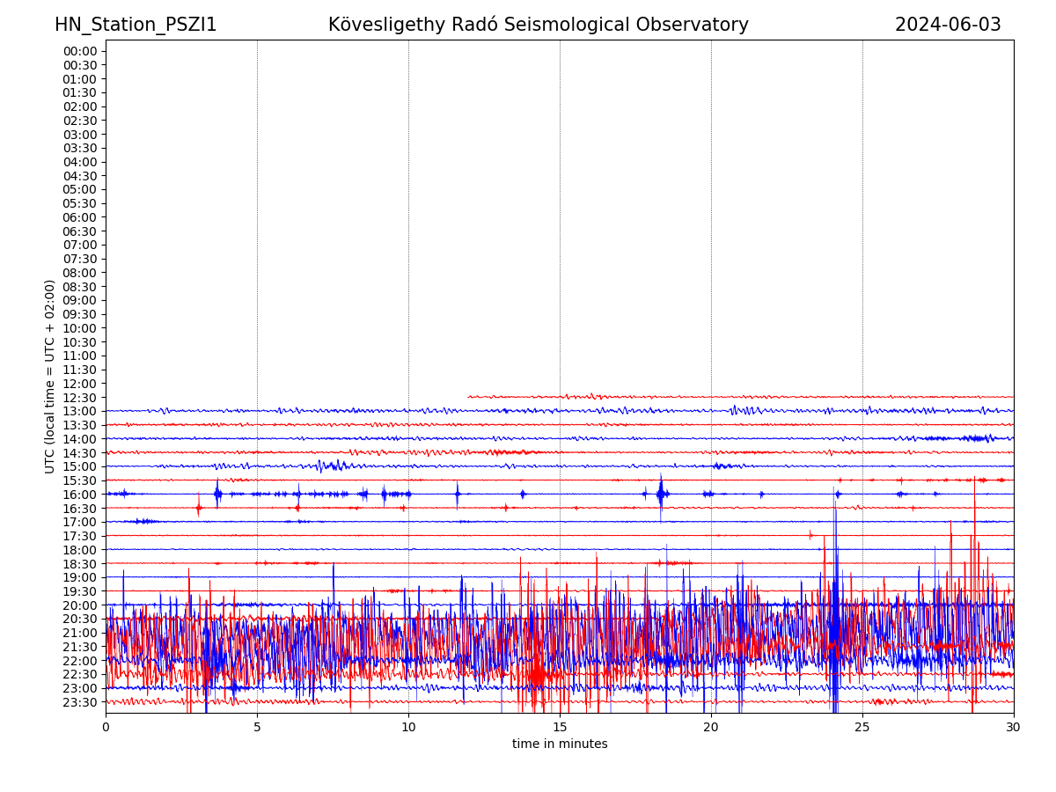This screenshot has height=792, width=1056.
Task: Click the start of the 12:30 red trace
Action: [469, 397]
